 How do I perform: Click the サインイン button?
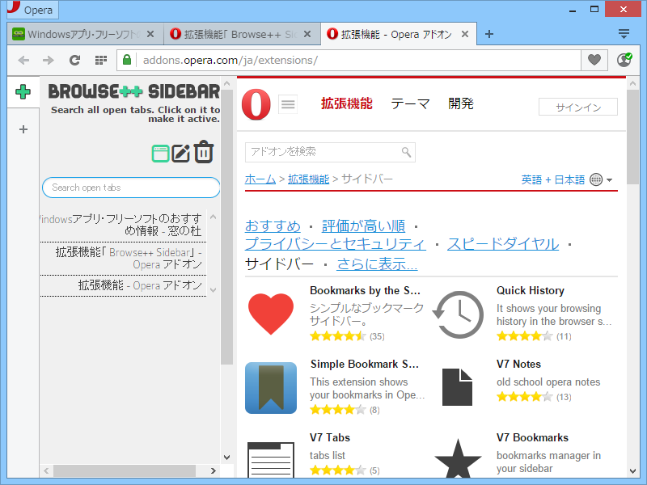click(578, 106)
